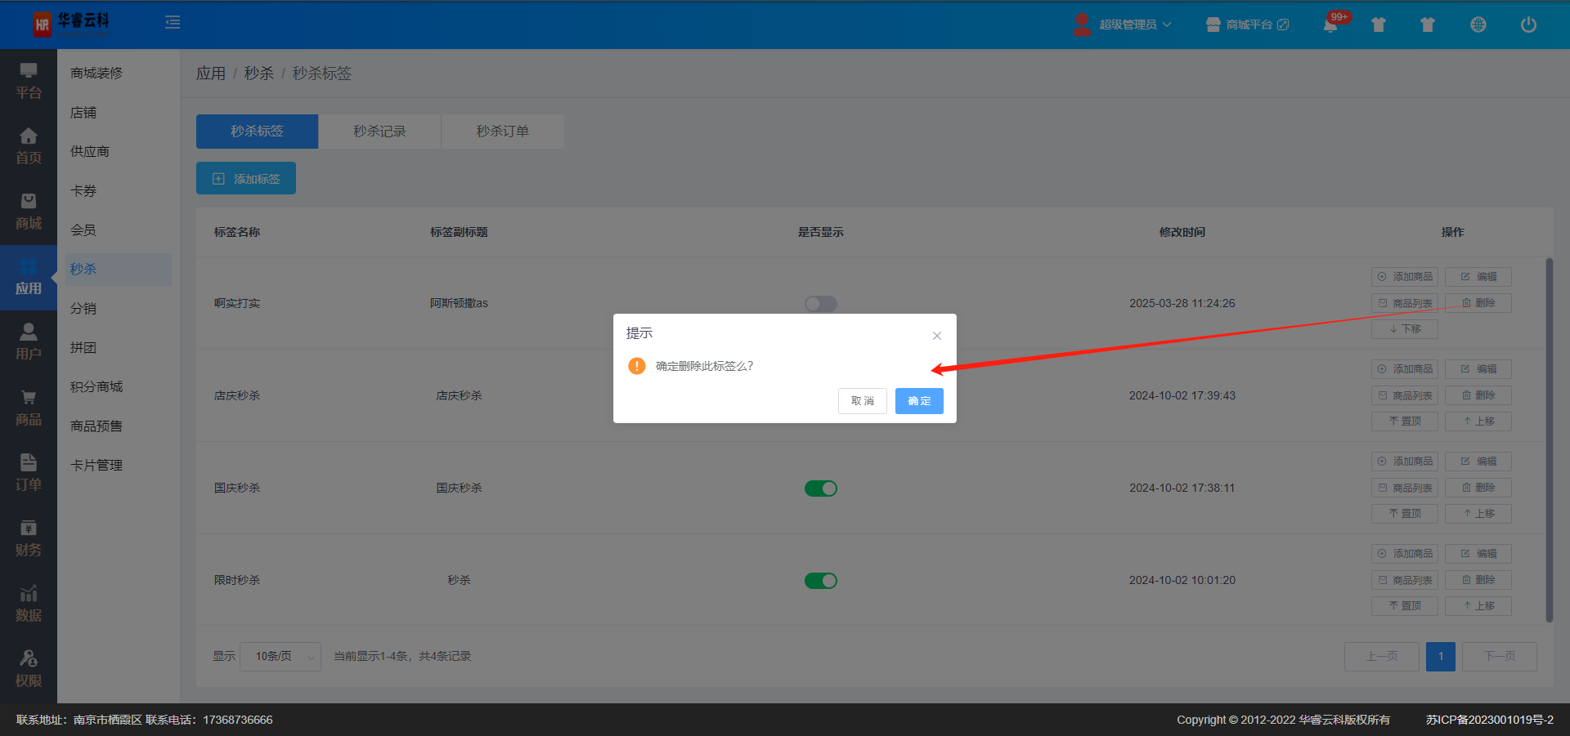Toggle display switch for 啊实打实 tag
The image size is (1570, 736).
[x=820, y=304]
